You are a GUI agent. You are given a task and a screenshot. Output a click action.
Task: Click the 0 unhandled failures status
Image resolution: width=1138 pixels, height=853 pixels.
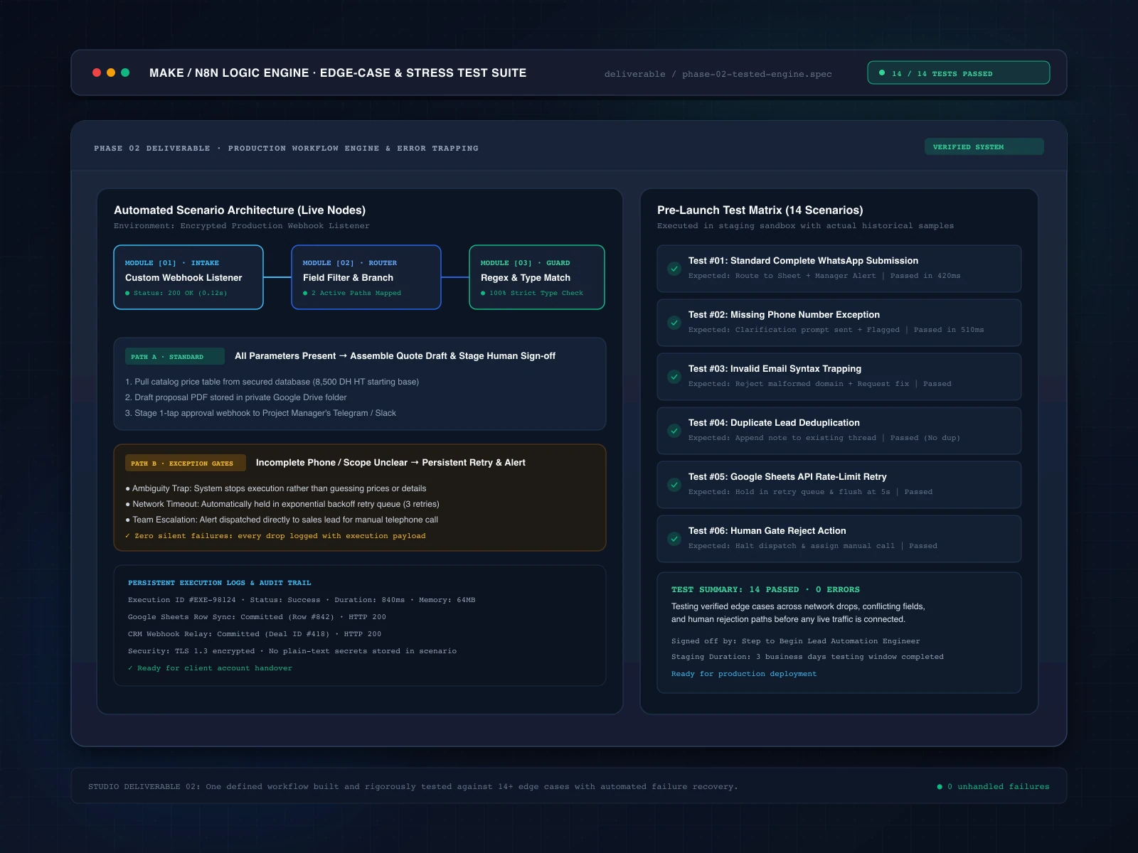click(993, 786)
